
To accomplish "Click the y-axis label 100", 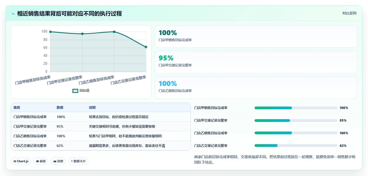I will coord(44,32).
